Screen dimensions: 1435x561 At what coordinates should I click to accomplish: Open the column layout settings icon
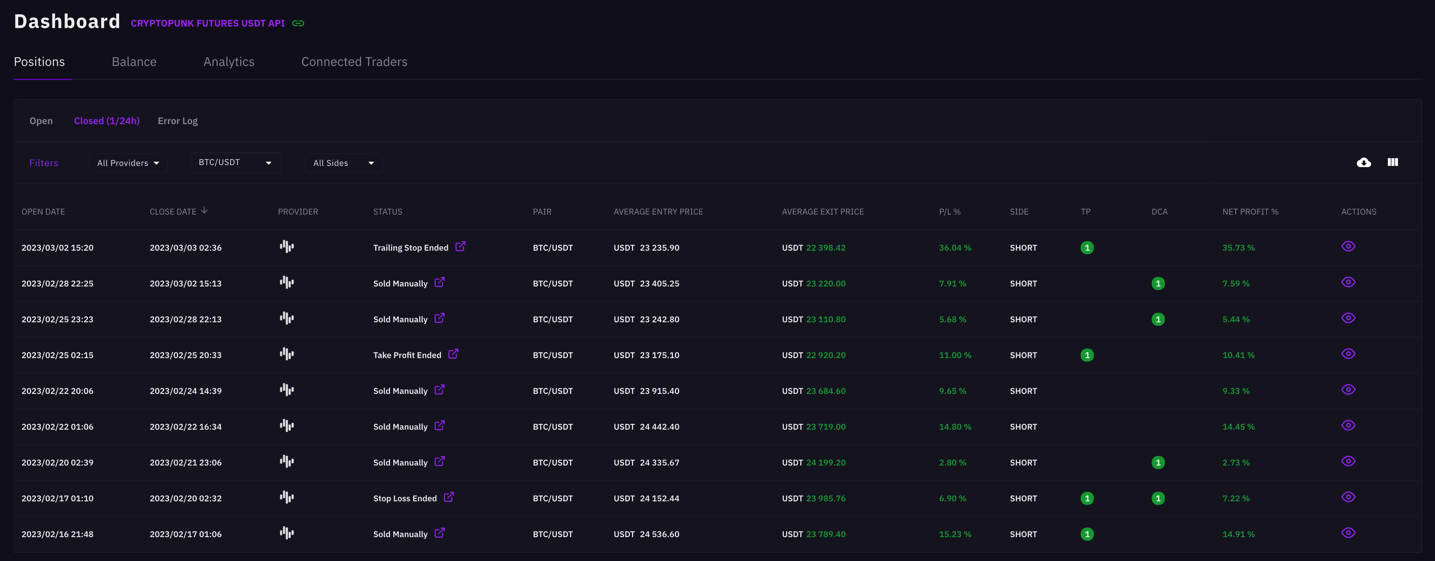click(1393, 162)
